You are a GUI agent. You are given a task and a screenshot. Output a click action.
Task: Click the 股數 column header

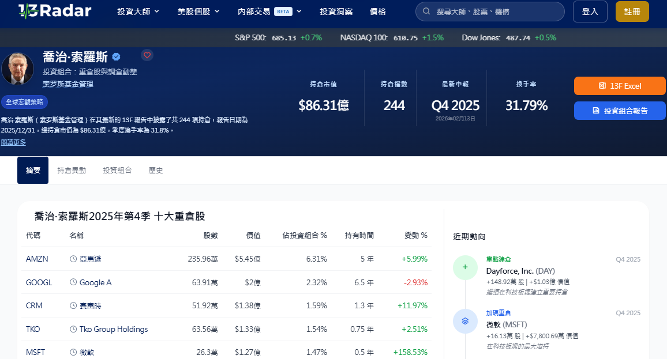(211, 235)
